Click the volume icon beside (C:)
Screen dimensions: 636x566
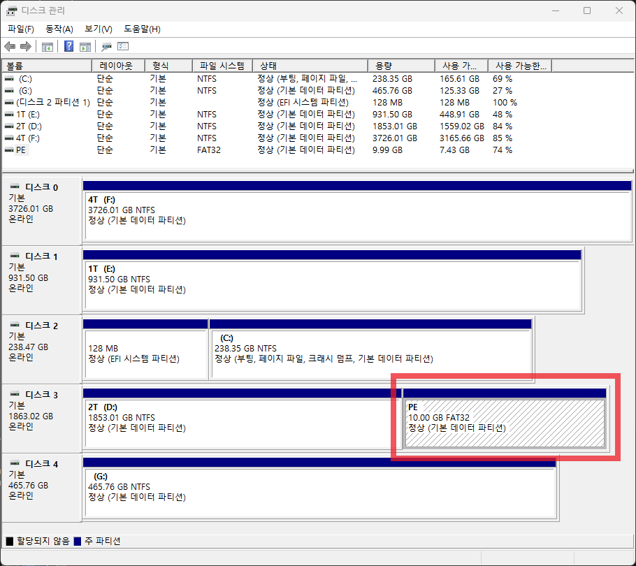tap(8, 78)
